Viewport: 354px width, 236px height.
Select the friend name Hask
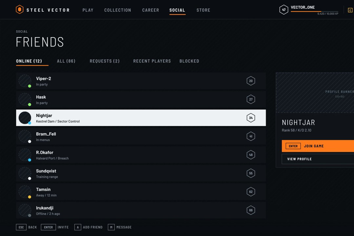(x=41, y=97)
